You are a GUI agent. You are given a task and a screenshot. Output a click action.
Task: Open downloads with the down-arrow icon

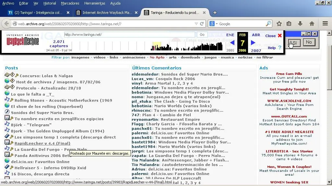click(300, 24)
